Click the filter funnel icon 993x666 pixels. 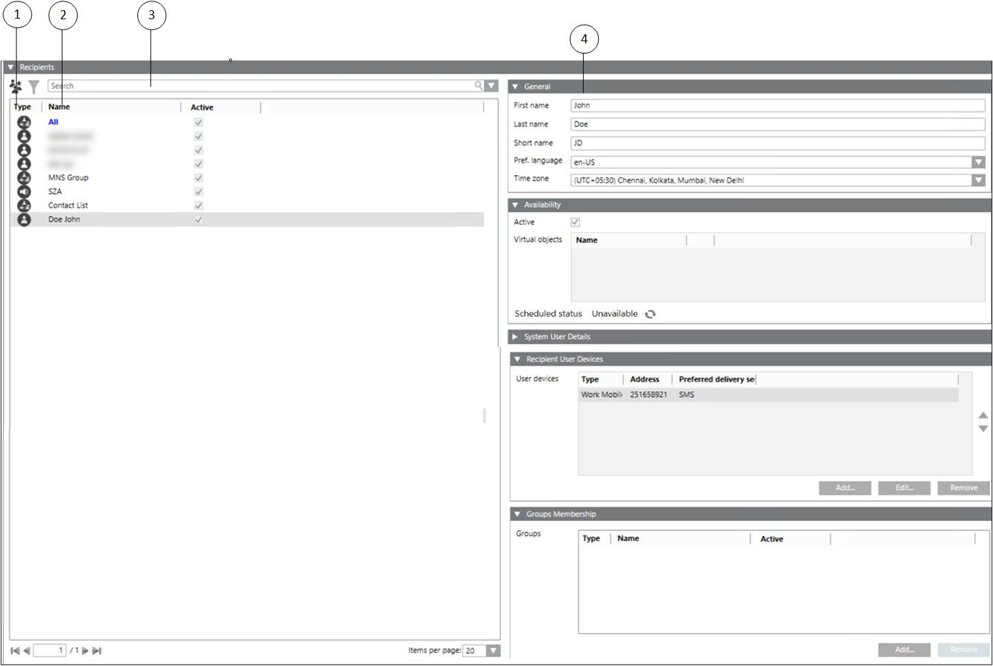coord(34,87)
